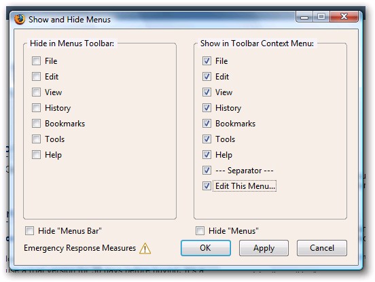Click the Apply button
375x282 pixels.
[264, 248]
